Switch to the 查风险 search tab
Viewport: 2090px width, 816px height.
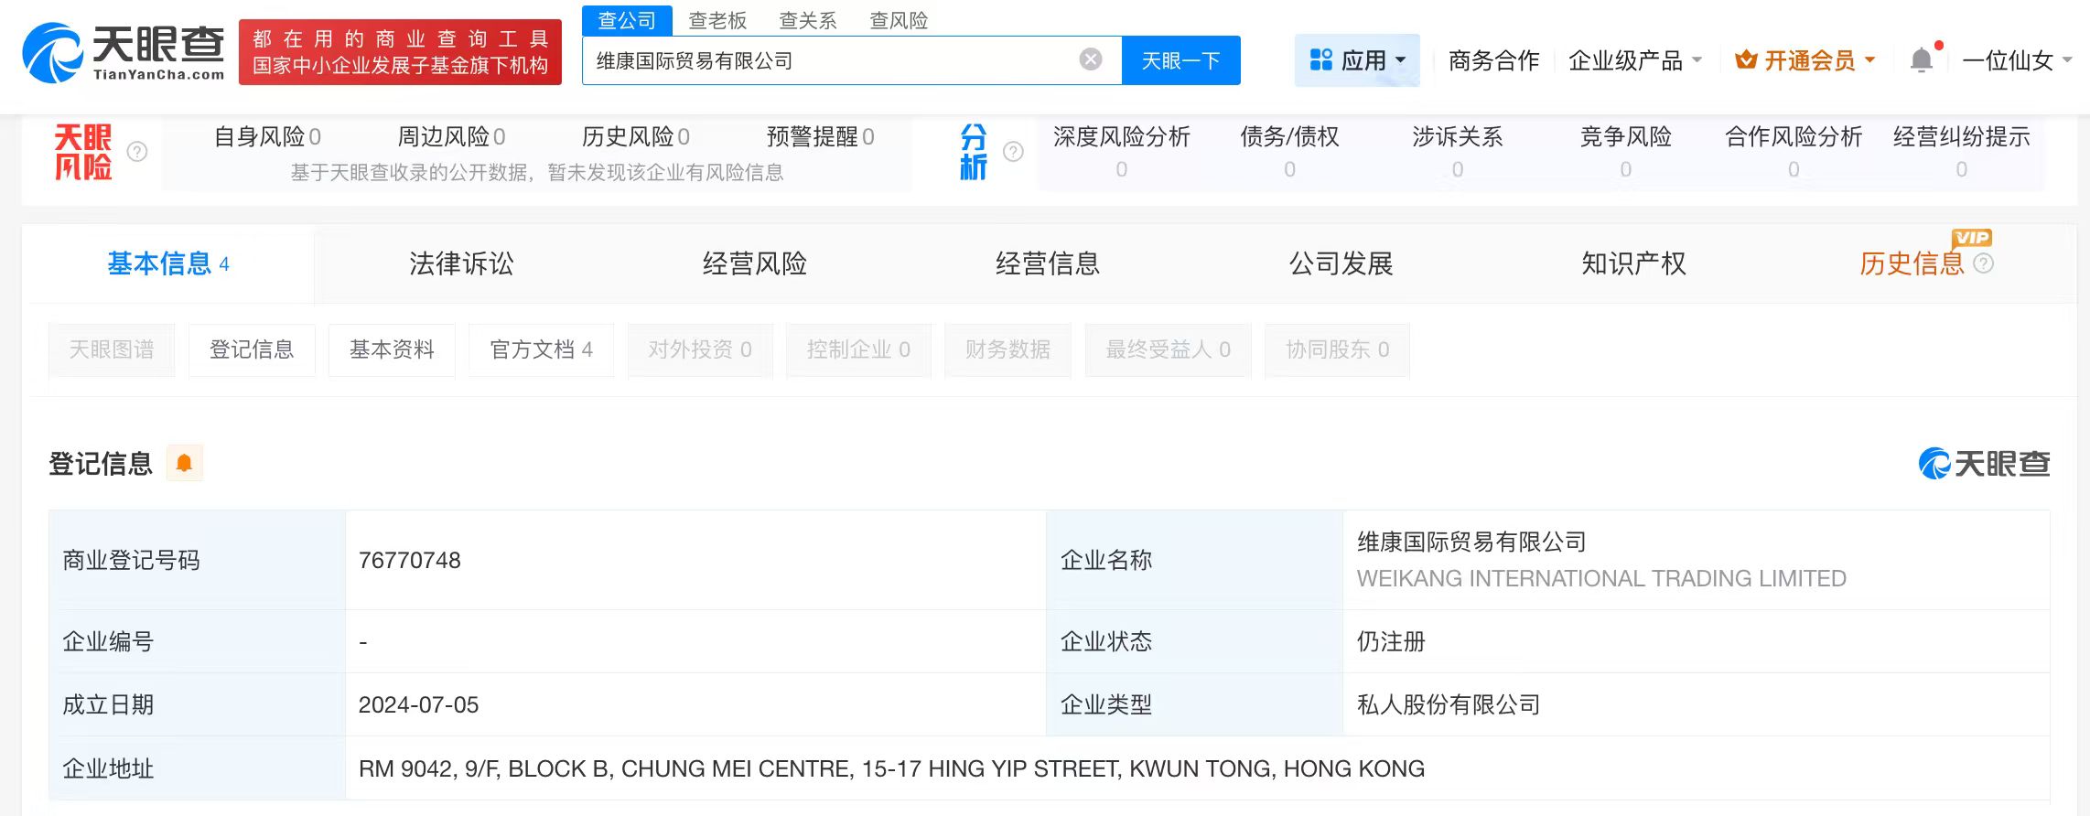[x=899, y=20]
